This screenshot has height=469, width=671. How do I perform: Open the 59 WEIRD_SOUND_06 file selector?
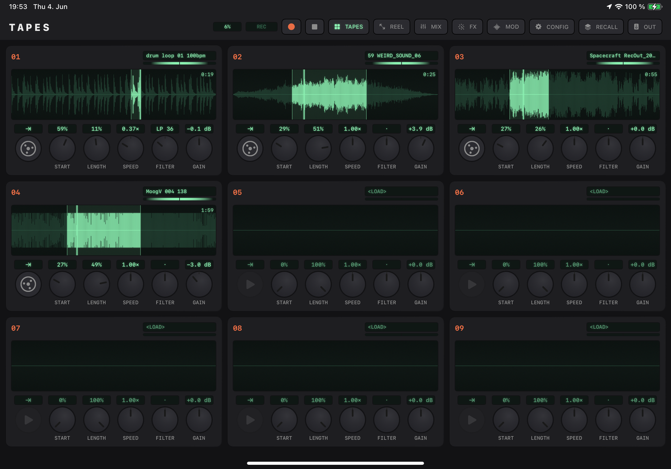(401, 56)
